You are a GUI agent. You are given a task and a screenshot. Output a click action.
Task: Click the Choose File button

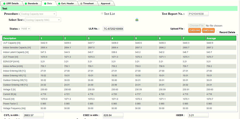pos(197,25)
